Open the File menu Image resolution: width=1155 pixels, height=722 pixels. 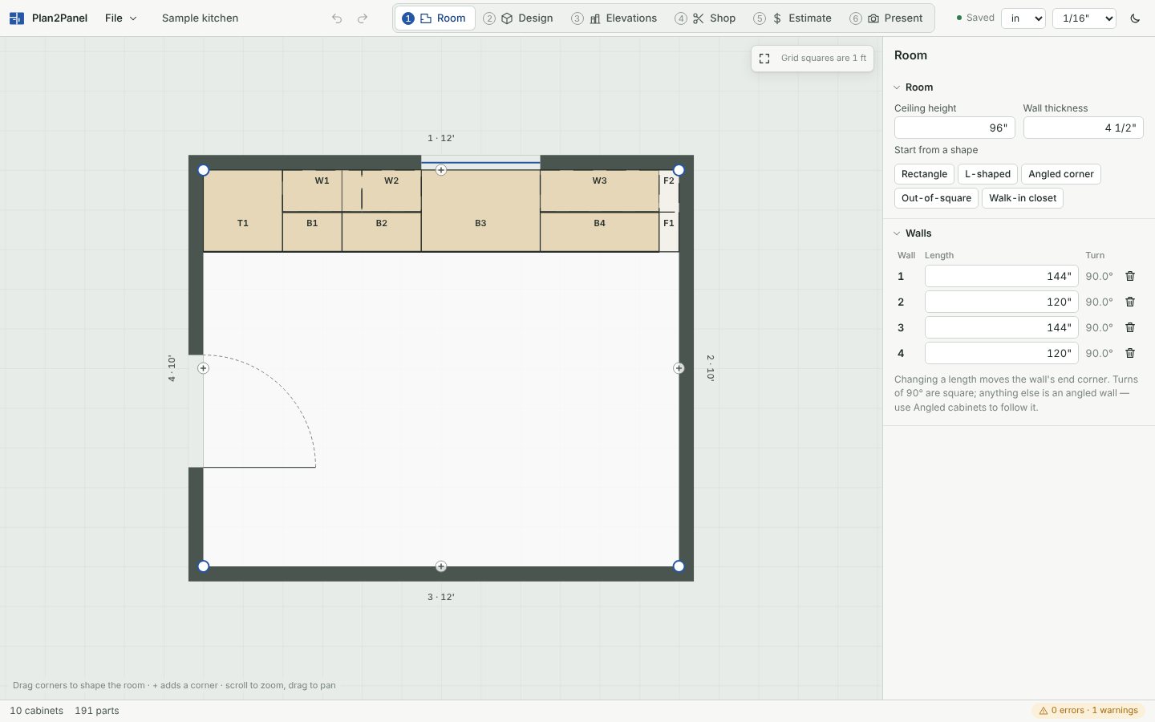[121, 18]
